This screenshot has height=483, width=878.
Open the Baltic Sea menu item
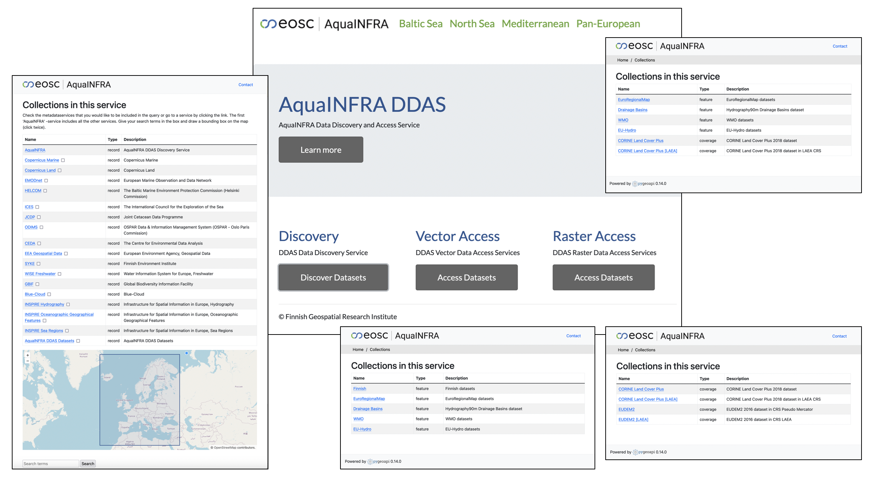tap(420, 24)
